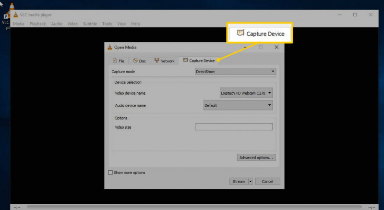The width and height of the screenshot is (384, 210).
Task: Close the Open Media dialog
Action: pos(276,47)
